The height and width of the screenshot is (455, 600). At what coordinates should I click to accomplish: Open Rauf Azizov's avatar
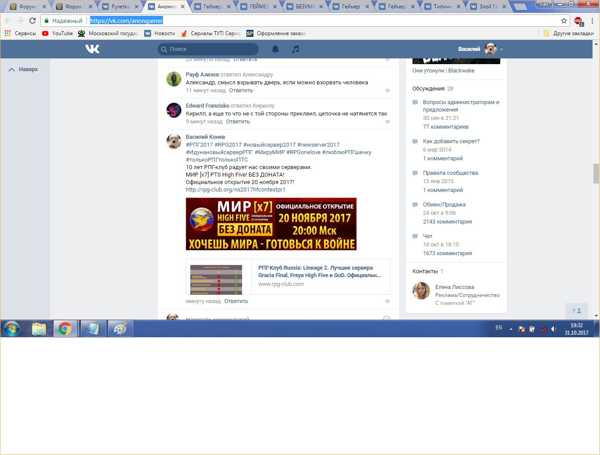tap(174, 79)
